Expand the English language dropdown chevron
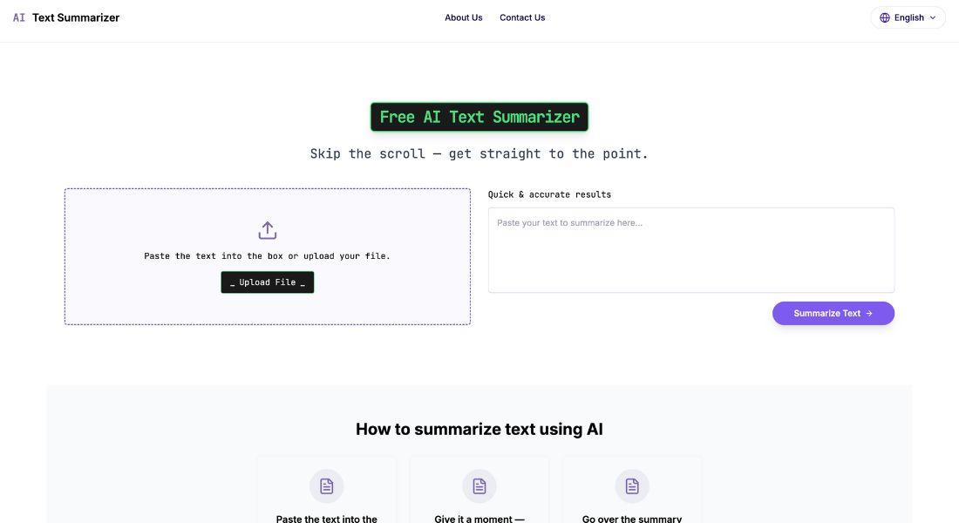The image size is (959, 523). (933, 17)
